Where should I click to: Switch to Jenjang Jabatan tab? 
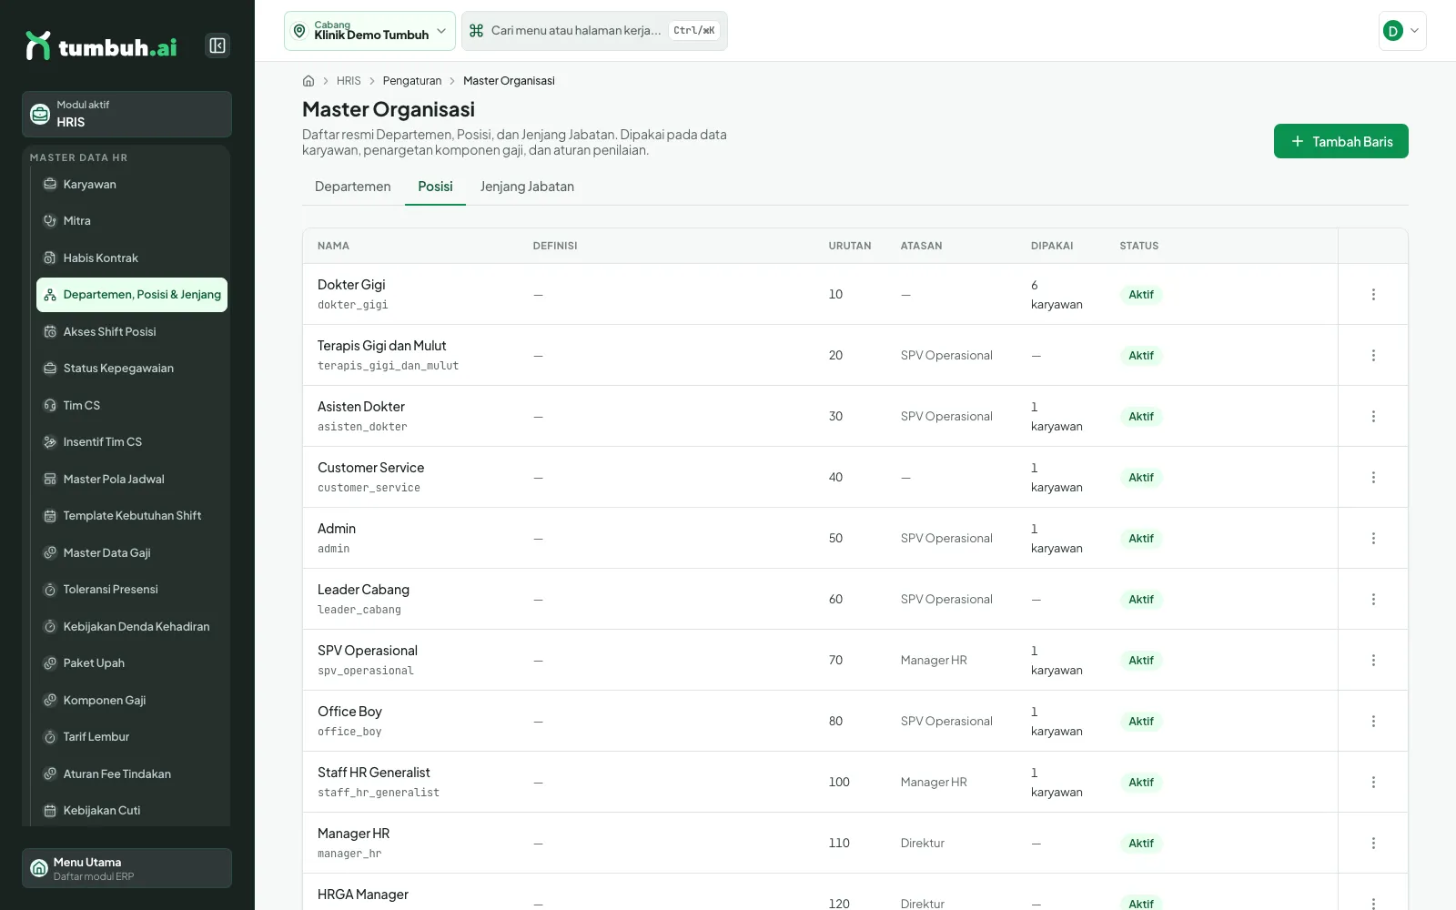point(527,187)
